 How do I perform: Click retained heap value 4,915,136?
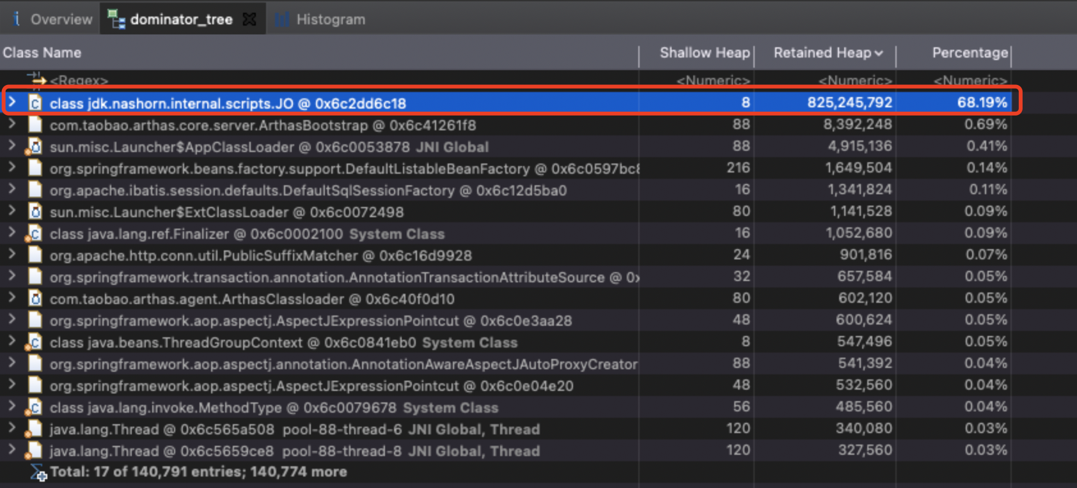(x=860, y=146)
